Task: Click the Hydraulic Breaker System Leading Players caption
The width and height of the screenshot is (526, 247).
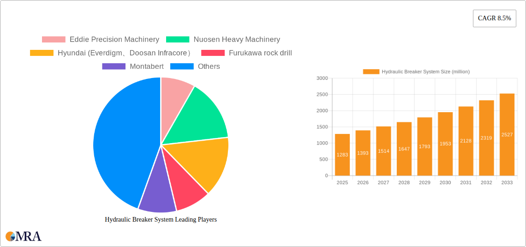Action: click(x=161, y=219)
